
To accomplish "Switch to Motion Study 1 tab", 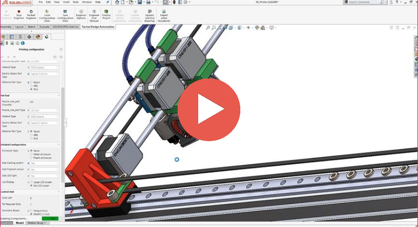I will 36,223.
